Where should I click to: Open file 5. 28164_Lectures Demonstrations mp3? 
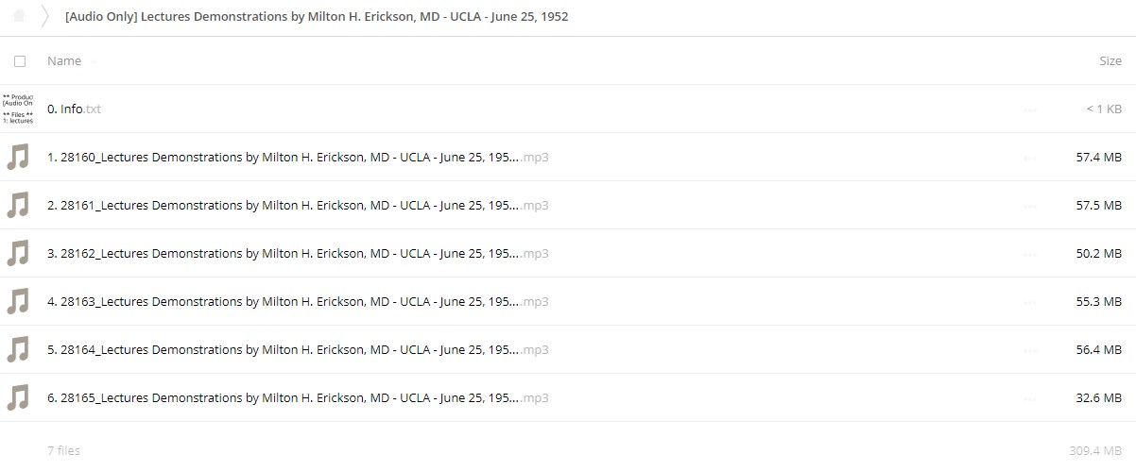(298, 349)
